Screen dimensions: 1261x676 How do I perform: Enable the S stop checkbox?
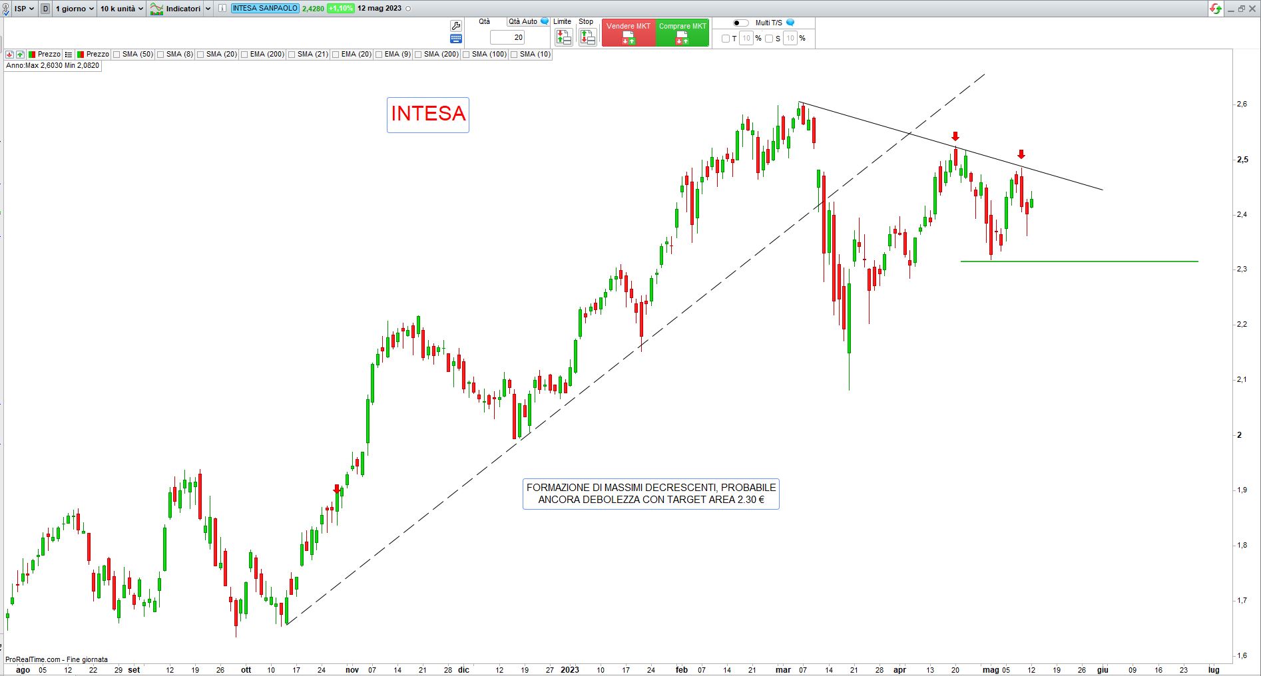pos(769,39)
